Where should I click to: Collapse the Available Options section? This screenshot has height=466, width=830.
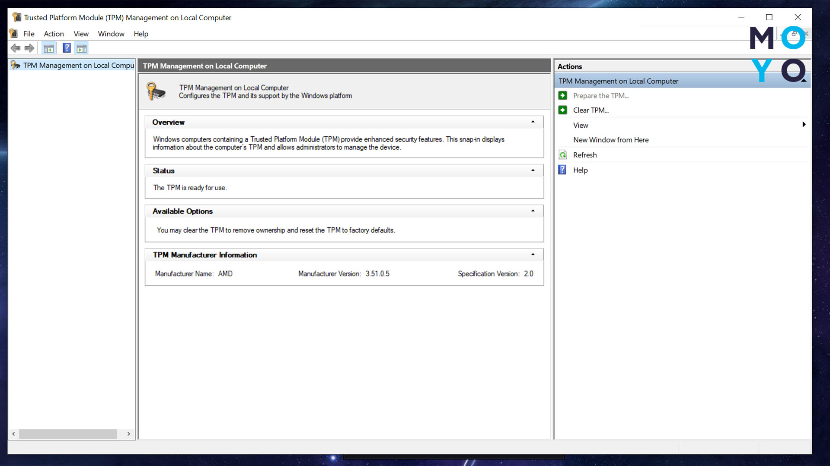533,211
